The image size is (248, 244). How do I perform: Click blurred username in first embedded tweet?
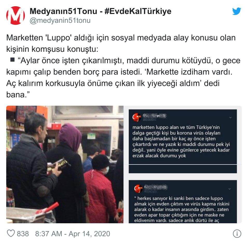(155, 117)
